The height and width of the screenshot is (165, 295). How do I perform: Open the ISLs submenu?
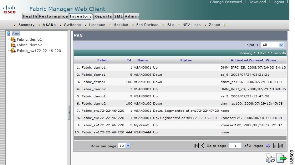pos(170,25)
